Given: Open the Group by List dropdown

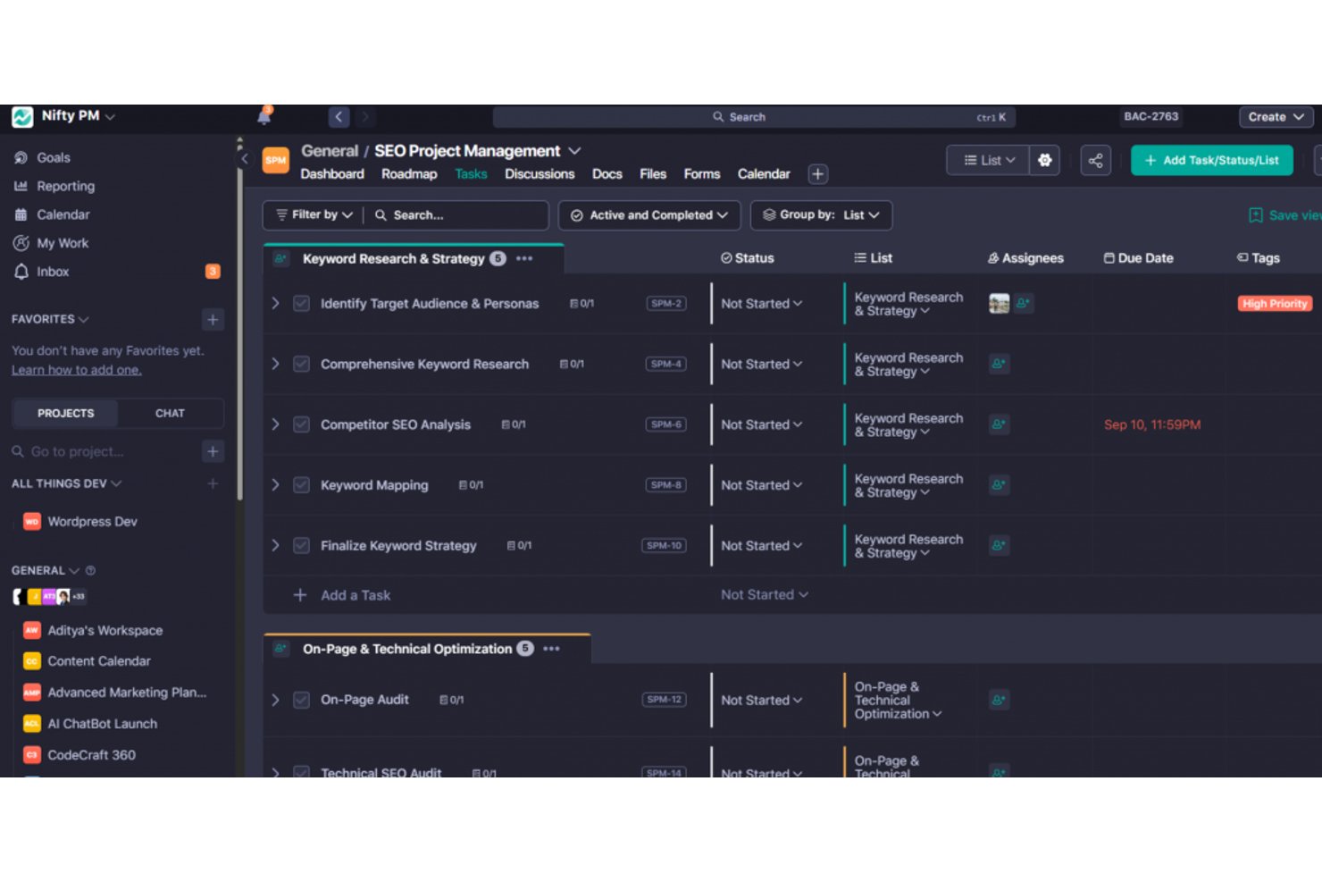Looking at the screenshot, I should pos(821,215).
